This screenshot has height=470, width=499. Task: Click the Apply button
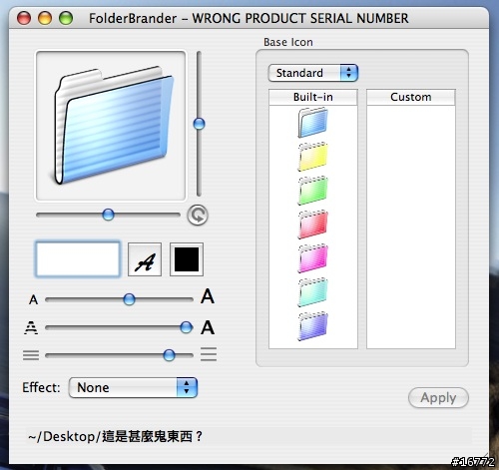tap(438, 397)
